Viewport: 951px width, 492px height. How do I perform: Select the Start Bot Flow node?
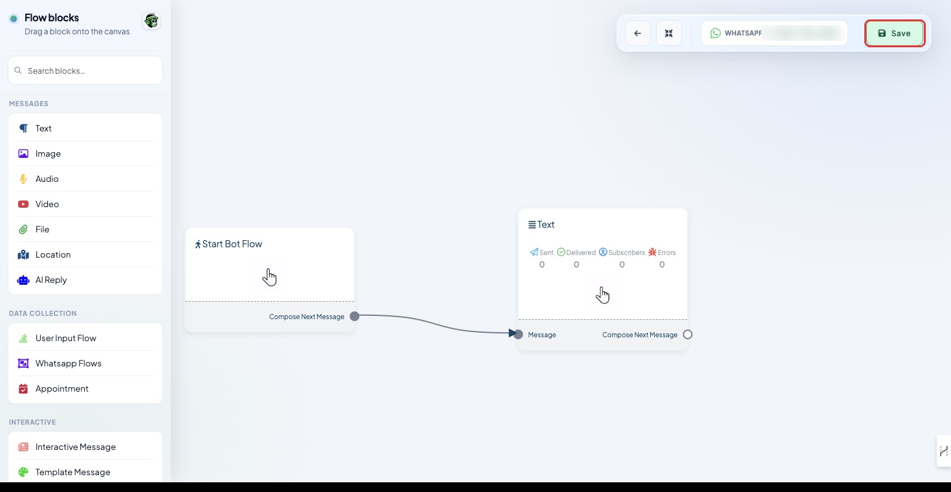(270, 280)
